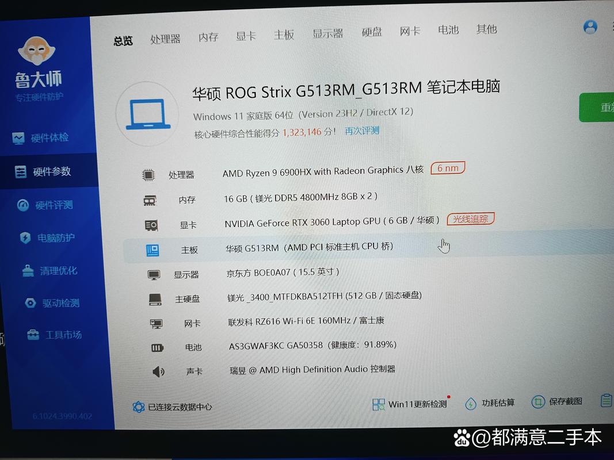The image size is (614, 460).
Task: Click the Win11 update windows icon
Action: pos(378,404)
